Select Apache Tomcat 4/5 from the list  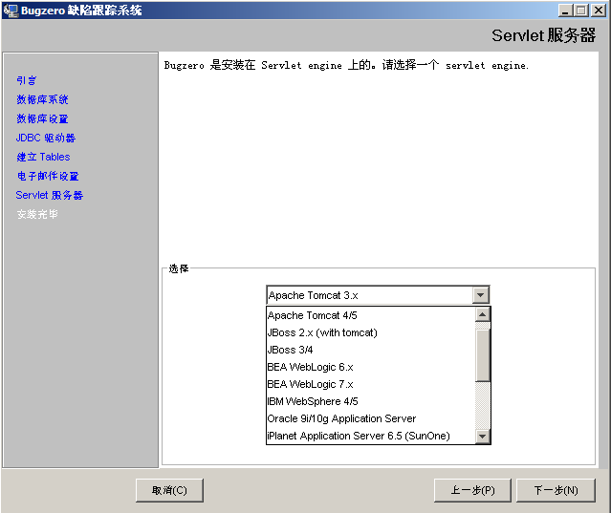point(313,315)
